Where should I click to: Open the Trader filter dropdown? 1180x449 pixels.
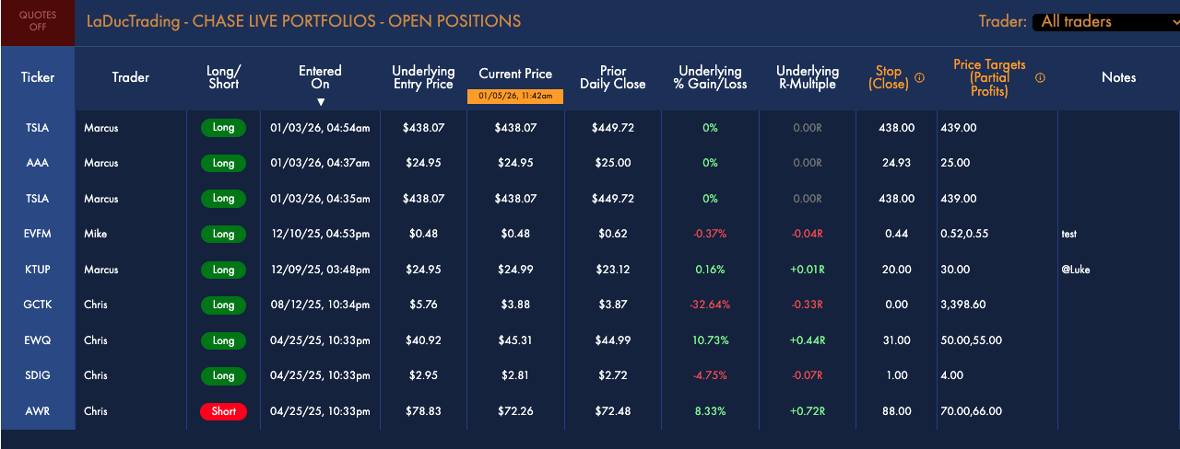point(1105,22)
